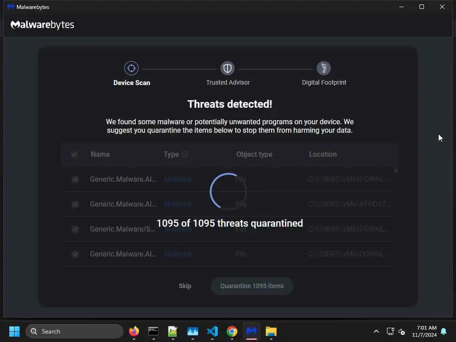This screenshot has width=456, height=342.
Task: Toggle checkbox for Generic.Malware/S... row
Action: [x=75, y=229]
